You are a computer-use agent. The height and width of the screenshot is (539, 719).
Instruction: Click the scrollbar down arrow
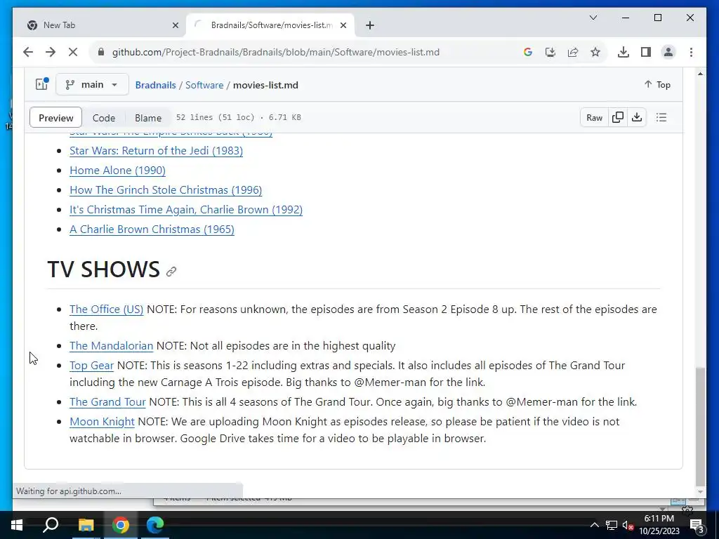click(700, 492)
